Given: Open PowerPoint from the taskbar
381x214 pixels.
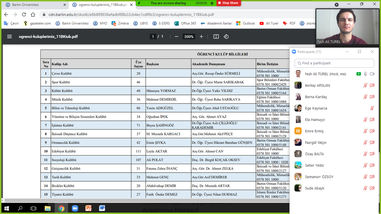Looking at the screenshot, I should [x=88, y=208].
